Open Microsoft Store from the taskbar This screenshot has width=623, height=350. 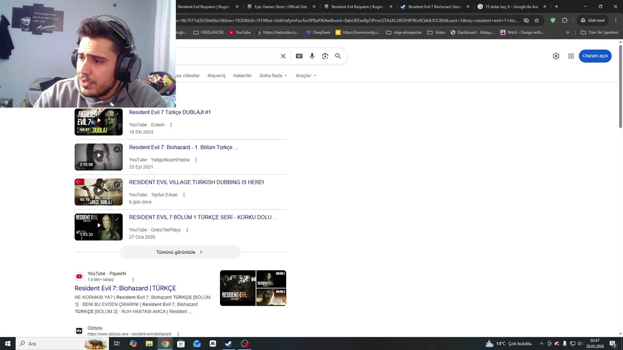tap(181, 344)
